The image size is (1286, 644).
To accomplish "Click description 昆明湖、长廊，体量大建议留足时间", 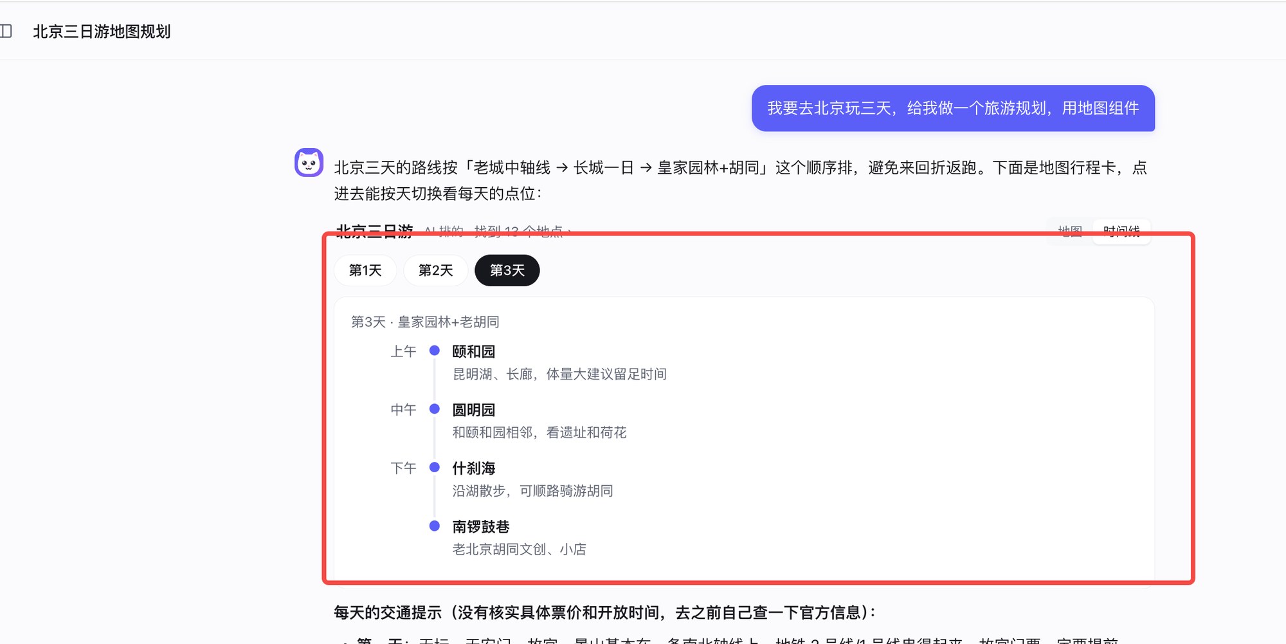I will click(x=559, y=374).
